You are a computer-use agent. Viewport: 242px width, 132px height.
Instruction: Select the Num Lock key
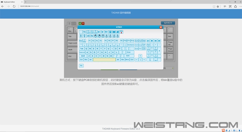tap(148, 45)
